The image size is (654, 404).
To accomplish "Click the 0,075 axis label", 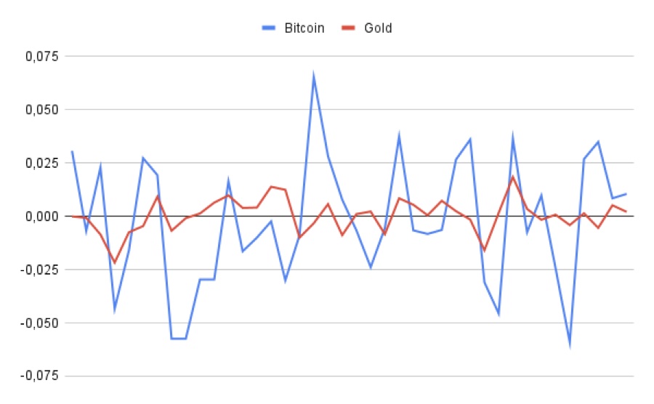I will coord(41,56).
